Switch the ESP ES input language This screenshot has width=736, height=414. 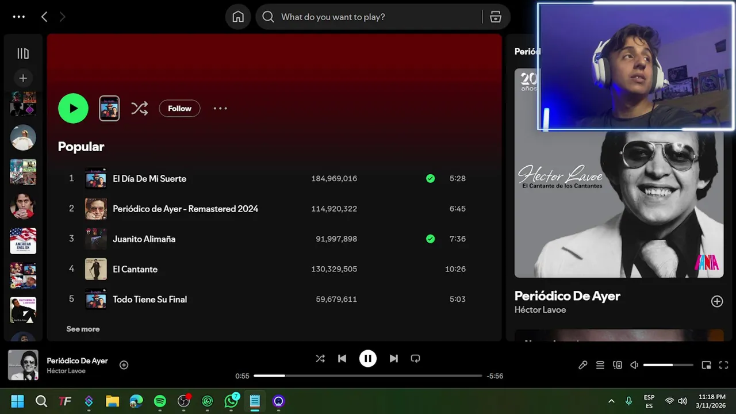click(649, 401)
